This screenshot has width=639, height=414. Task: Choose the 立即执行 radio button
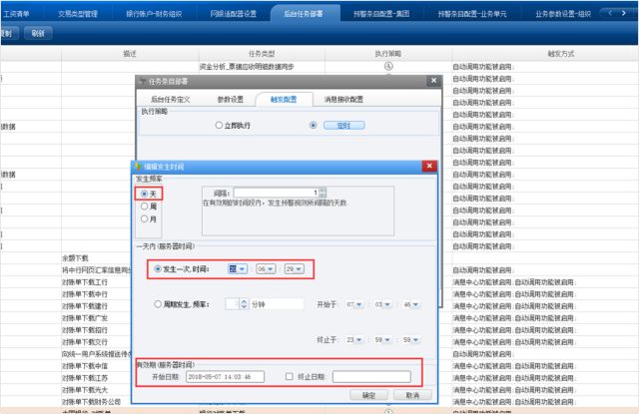tap(219, 126)
